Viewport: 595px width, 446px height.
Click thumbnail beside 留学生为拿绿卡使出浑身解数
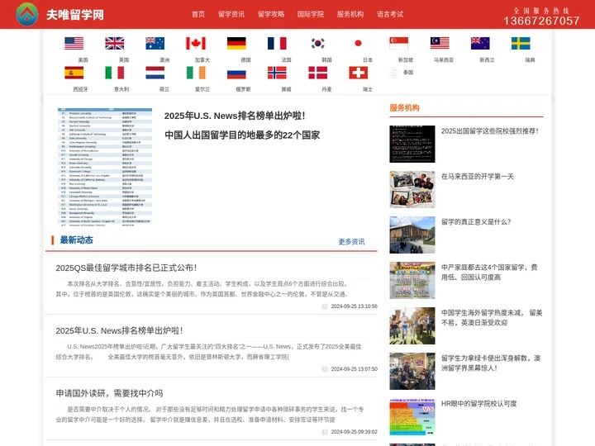tap(412, 371)
